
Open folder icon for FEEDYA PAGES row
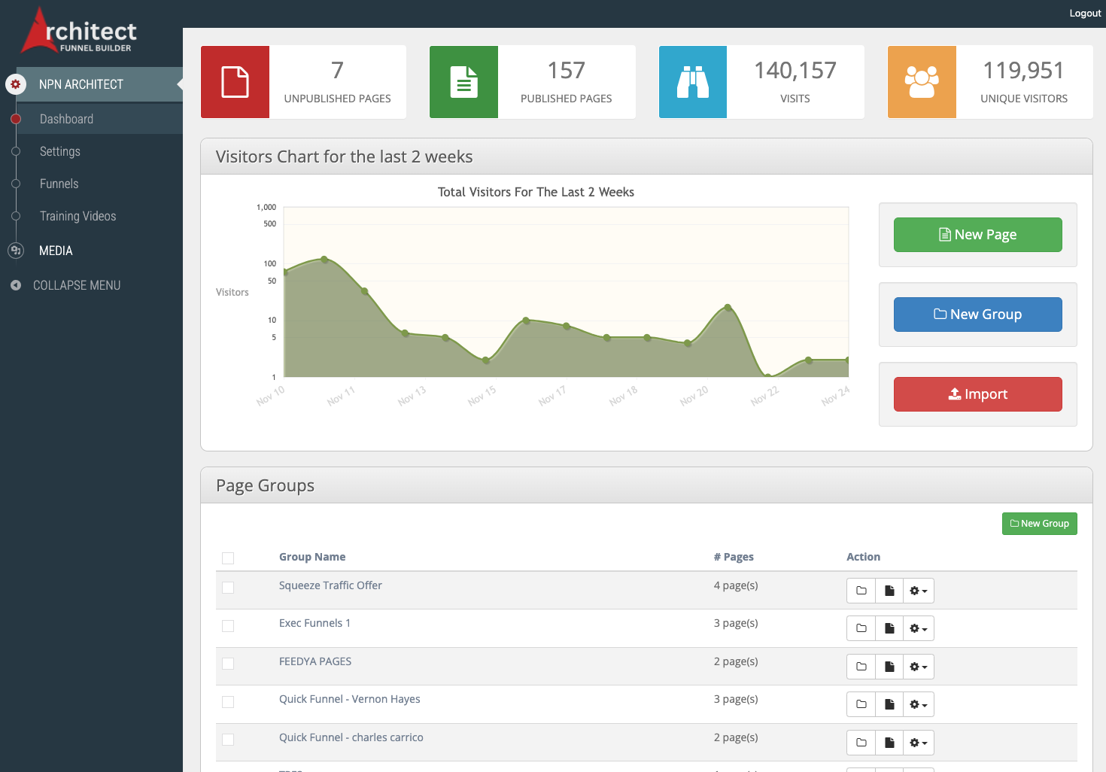[861, 667]
